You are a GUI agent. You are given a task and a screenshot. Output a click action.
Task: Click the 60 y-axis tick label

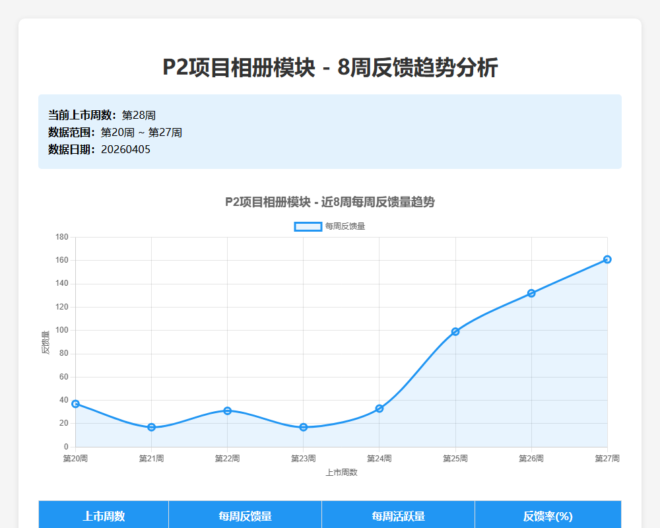[64, 377]
